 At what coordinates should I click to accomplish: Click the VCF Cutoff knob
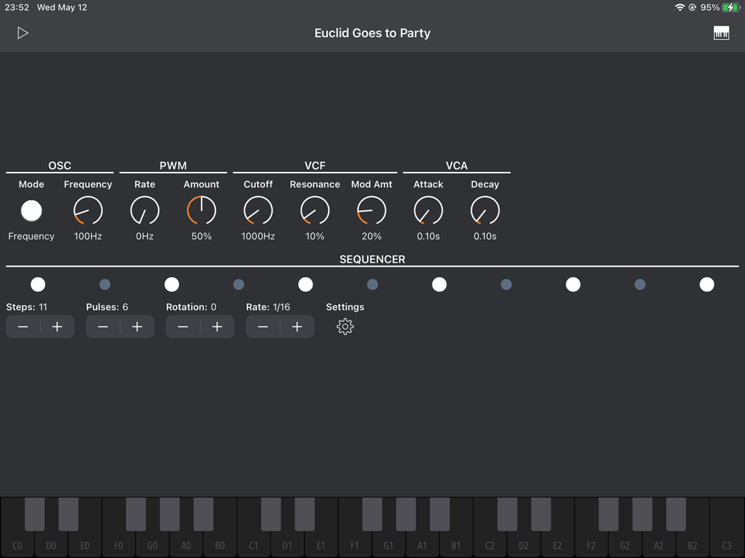258,211
